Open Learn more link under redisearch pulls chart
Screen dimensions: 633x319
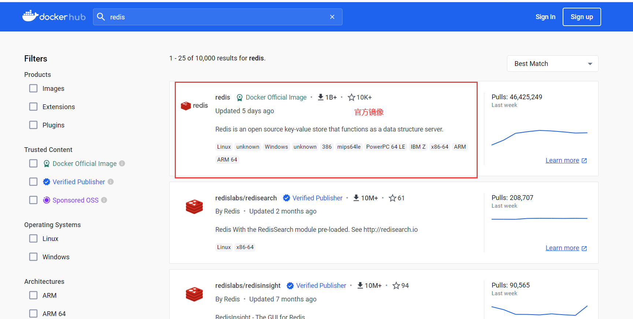(566, 248)
